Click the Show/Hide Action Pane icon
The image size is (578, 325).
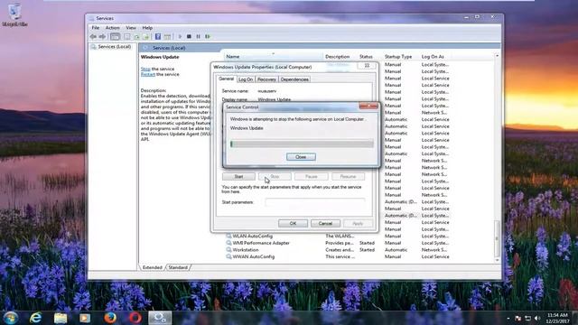point(167,36)
